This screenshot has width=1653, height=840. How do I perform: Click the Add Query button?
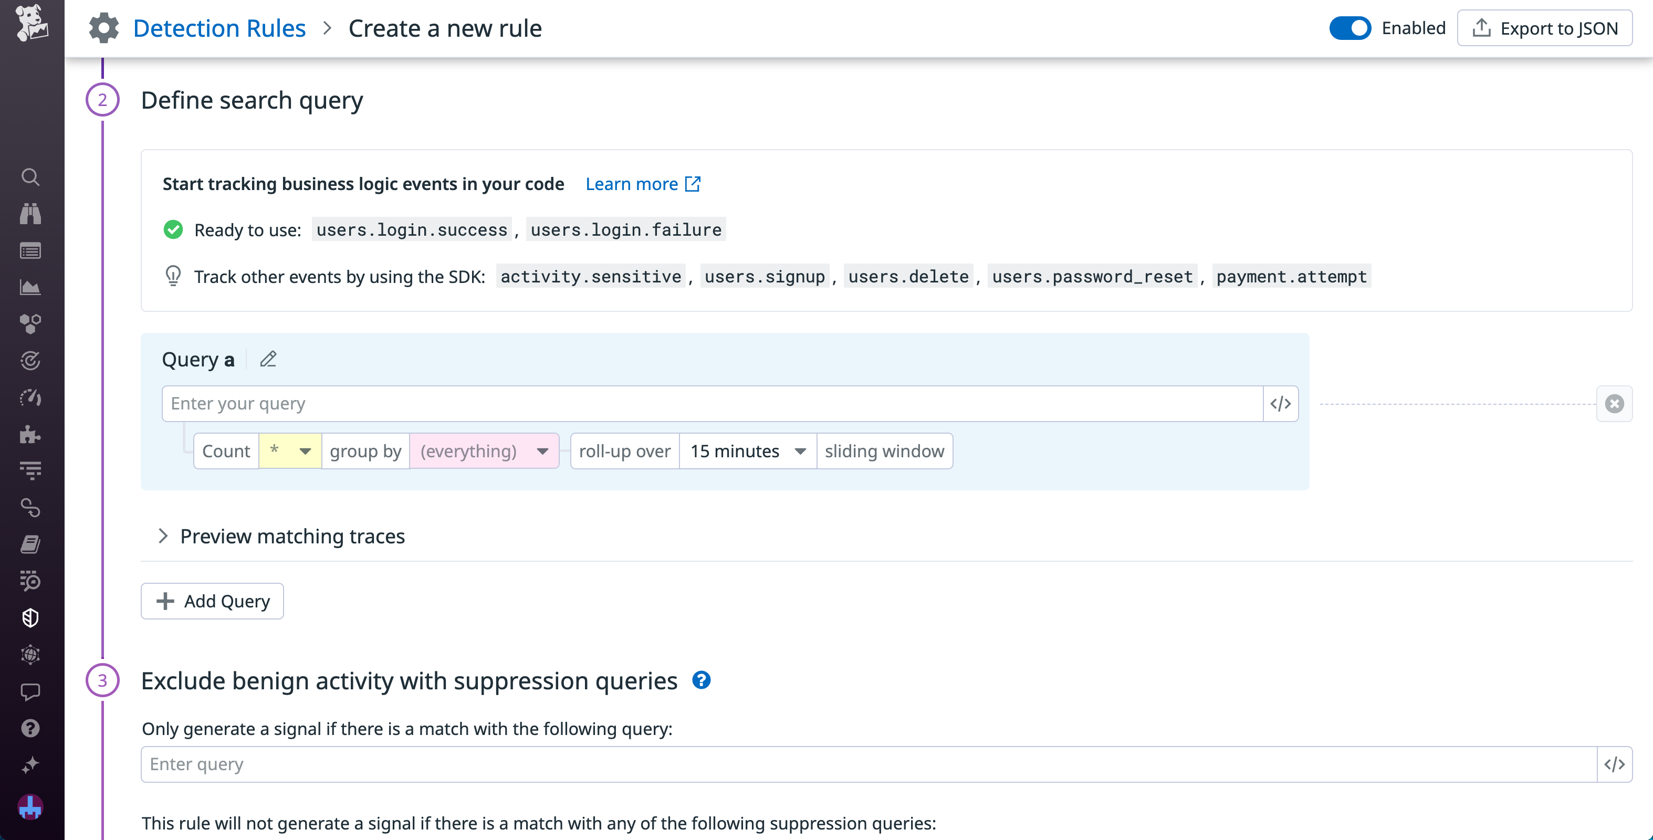click(x=212, y=601)
